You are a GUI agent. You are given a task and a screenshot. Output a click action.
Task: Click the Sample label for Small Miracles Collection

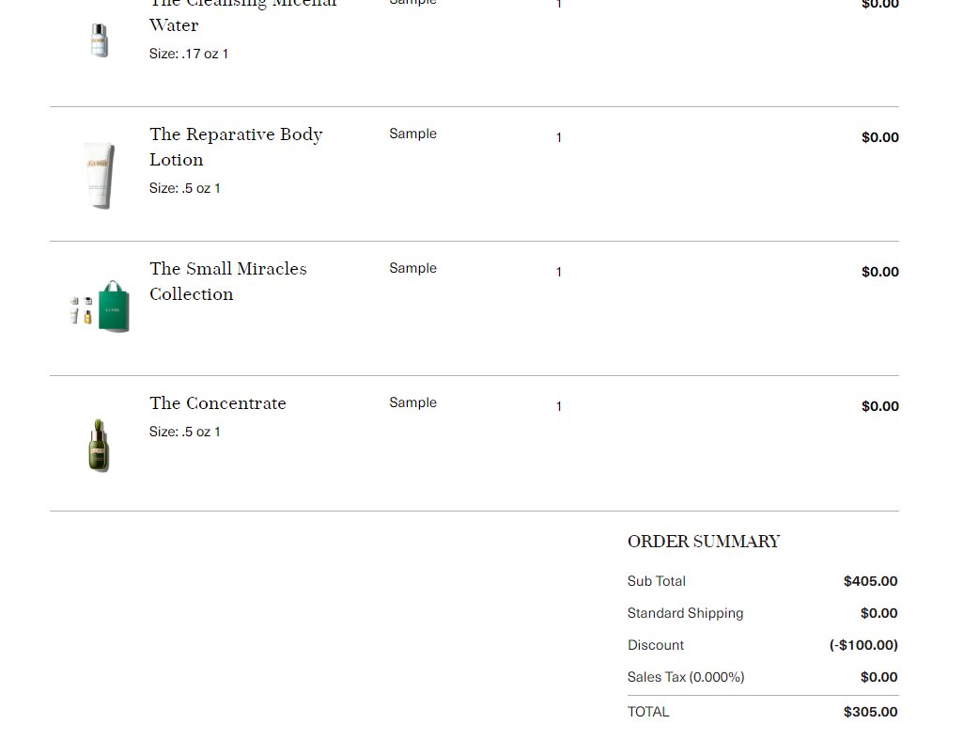coord(412,268)
